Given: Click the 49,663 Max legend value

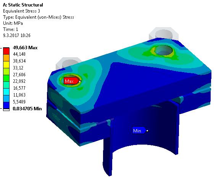Looking at the screenshot, I should coord(25,48).
